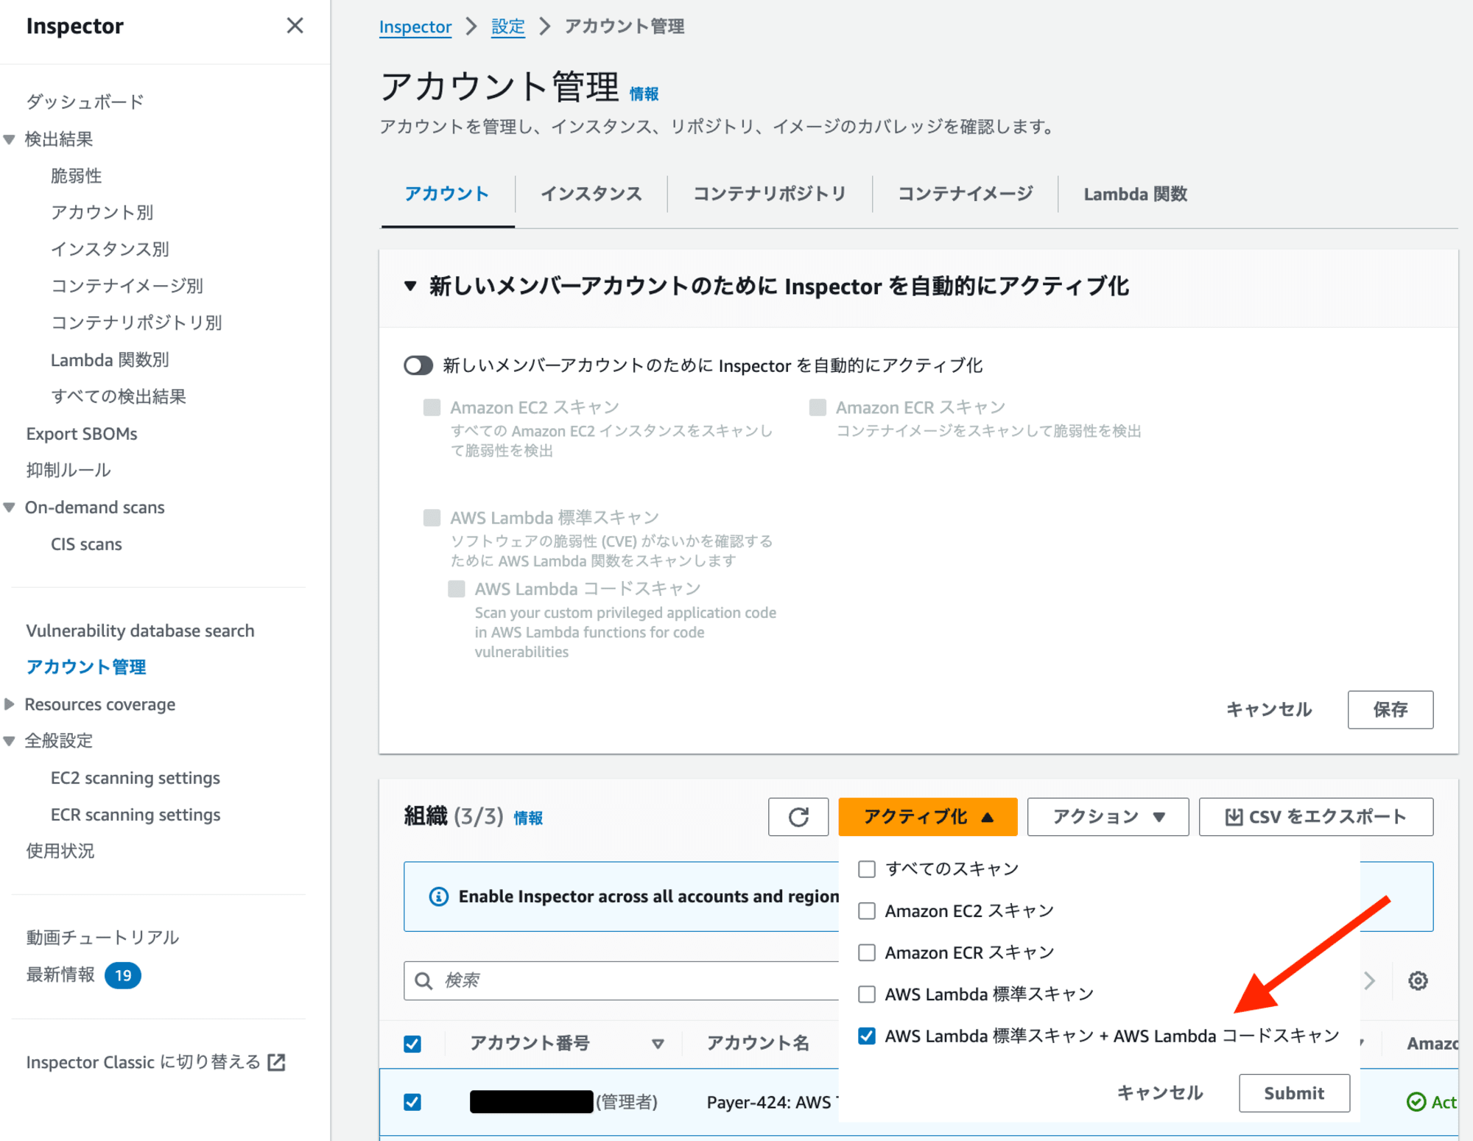Click the magnifier icon in the search box
The width and height of the screenshot is (1473, 1141).
coord(423,980)
